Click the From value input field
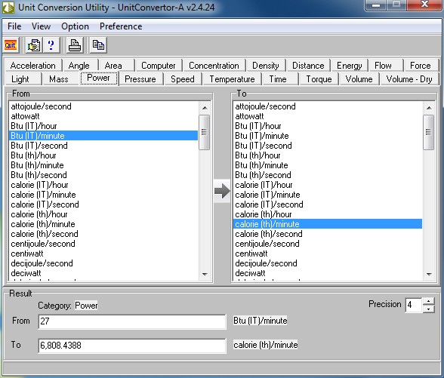The width and height of the screenshot is (444, 378). pos(132,321)
